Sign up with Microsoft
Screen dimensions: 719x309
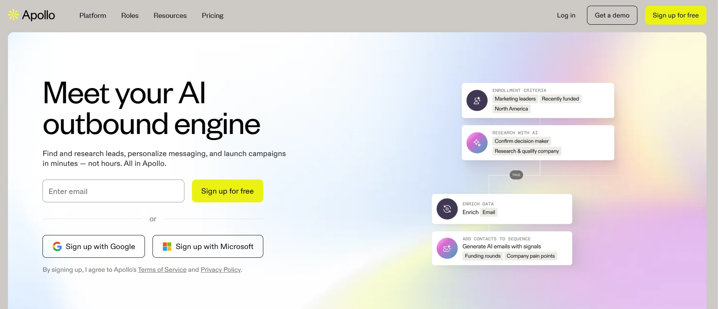click(x=208, y=246)
